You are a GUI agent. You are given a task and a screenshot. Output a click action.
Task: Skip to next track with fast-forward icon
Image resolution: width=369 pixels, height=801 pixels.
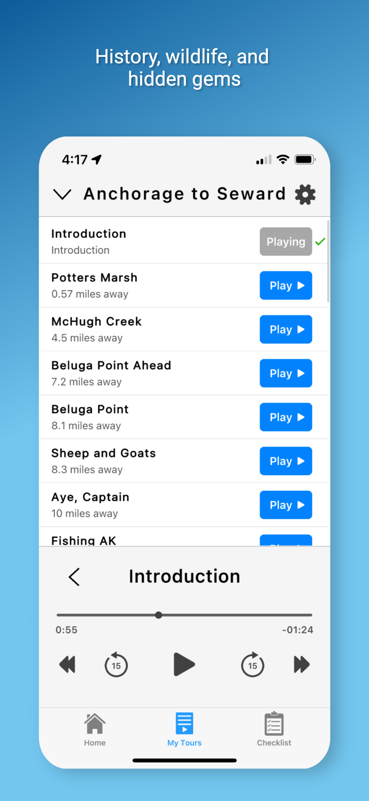click(301, 665)
